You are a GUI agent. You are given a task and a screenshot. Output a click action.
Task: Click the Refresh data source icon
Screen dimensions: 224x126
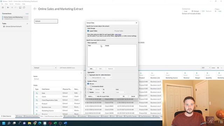[24, 7]
